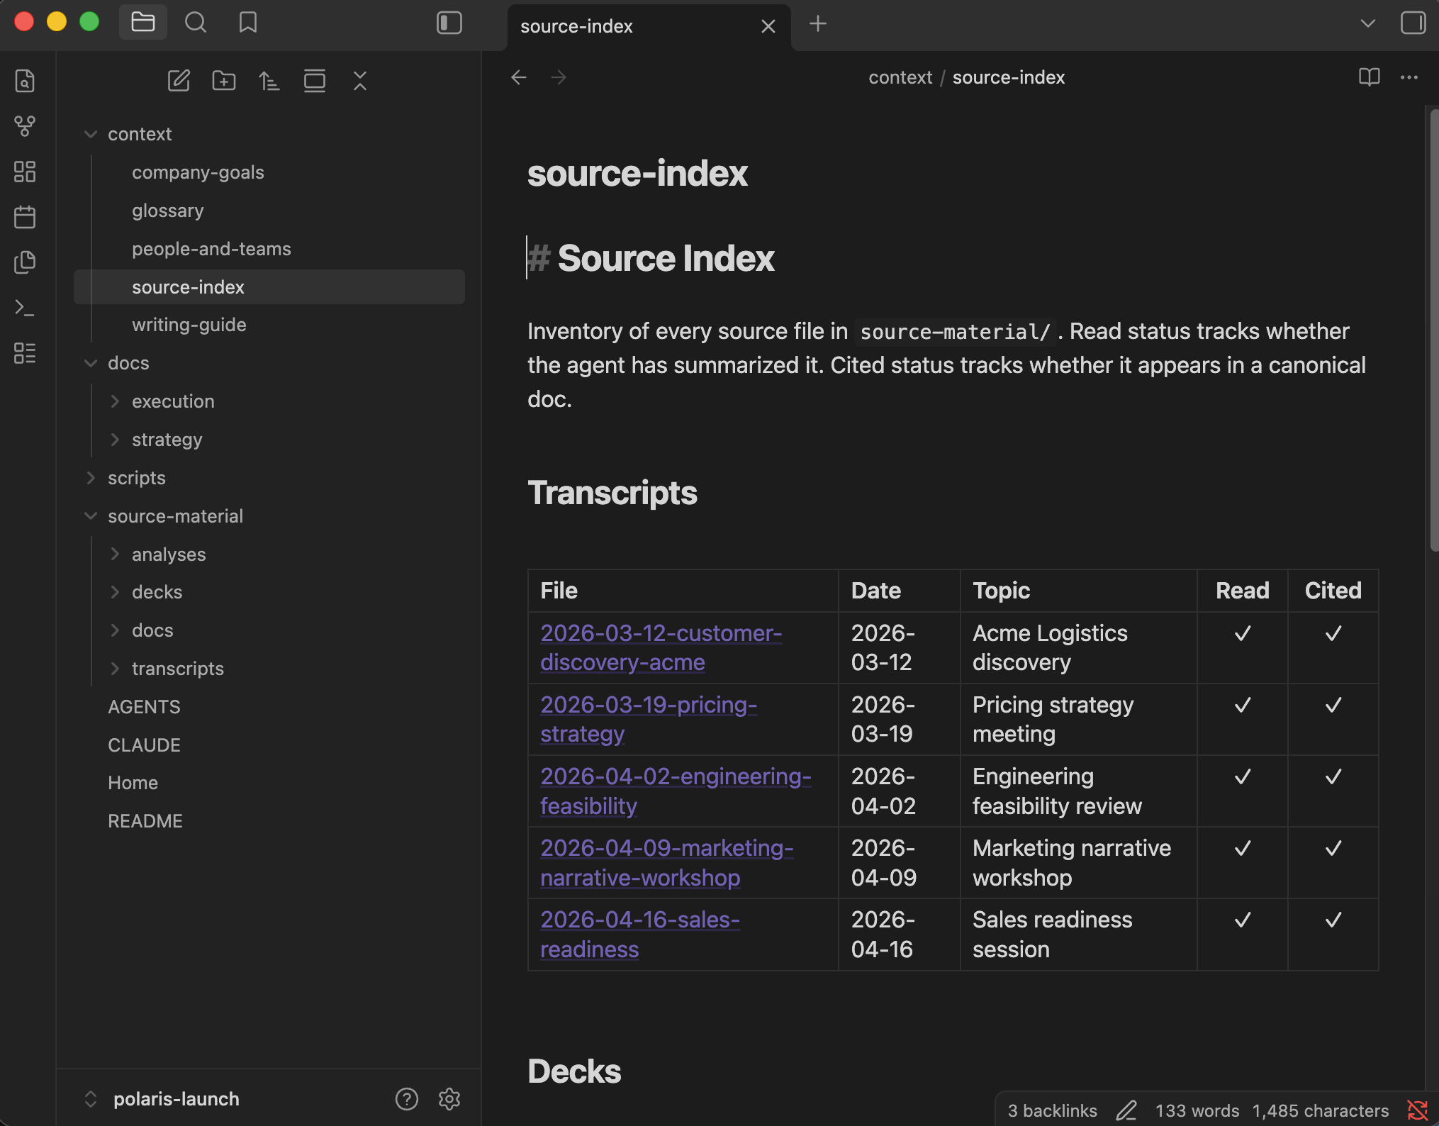The height and width of the screenshot is (1126, 1439).
Task: Change file sort order icon
Action: click(269, 81)
